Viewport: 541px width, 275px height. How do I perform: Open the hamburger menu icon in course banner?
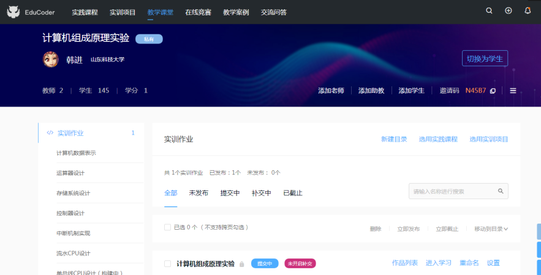coord(513,91)
